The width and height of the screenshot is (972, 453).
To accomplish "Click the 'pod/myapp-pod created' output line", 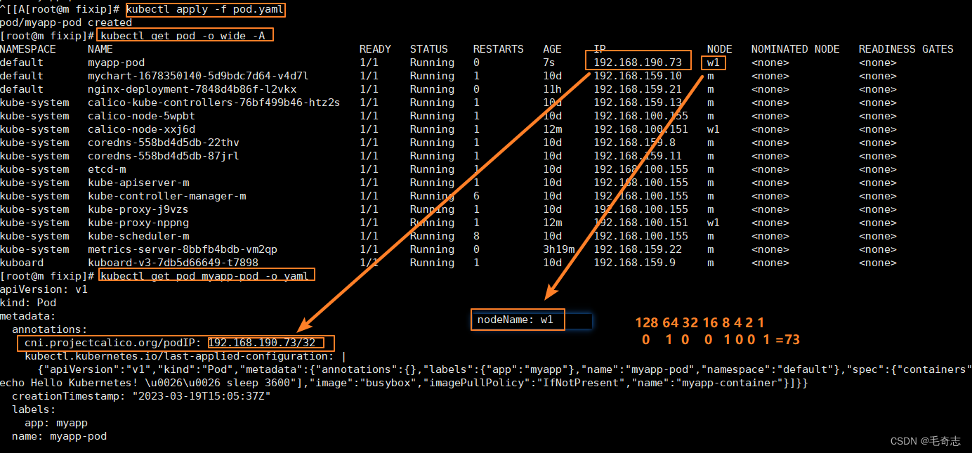I will pyautogui.click(x=66, y=22).
